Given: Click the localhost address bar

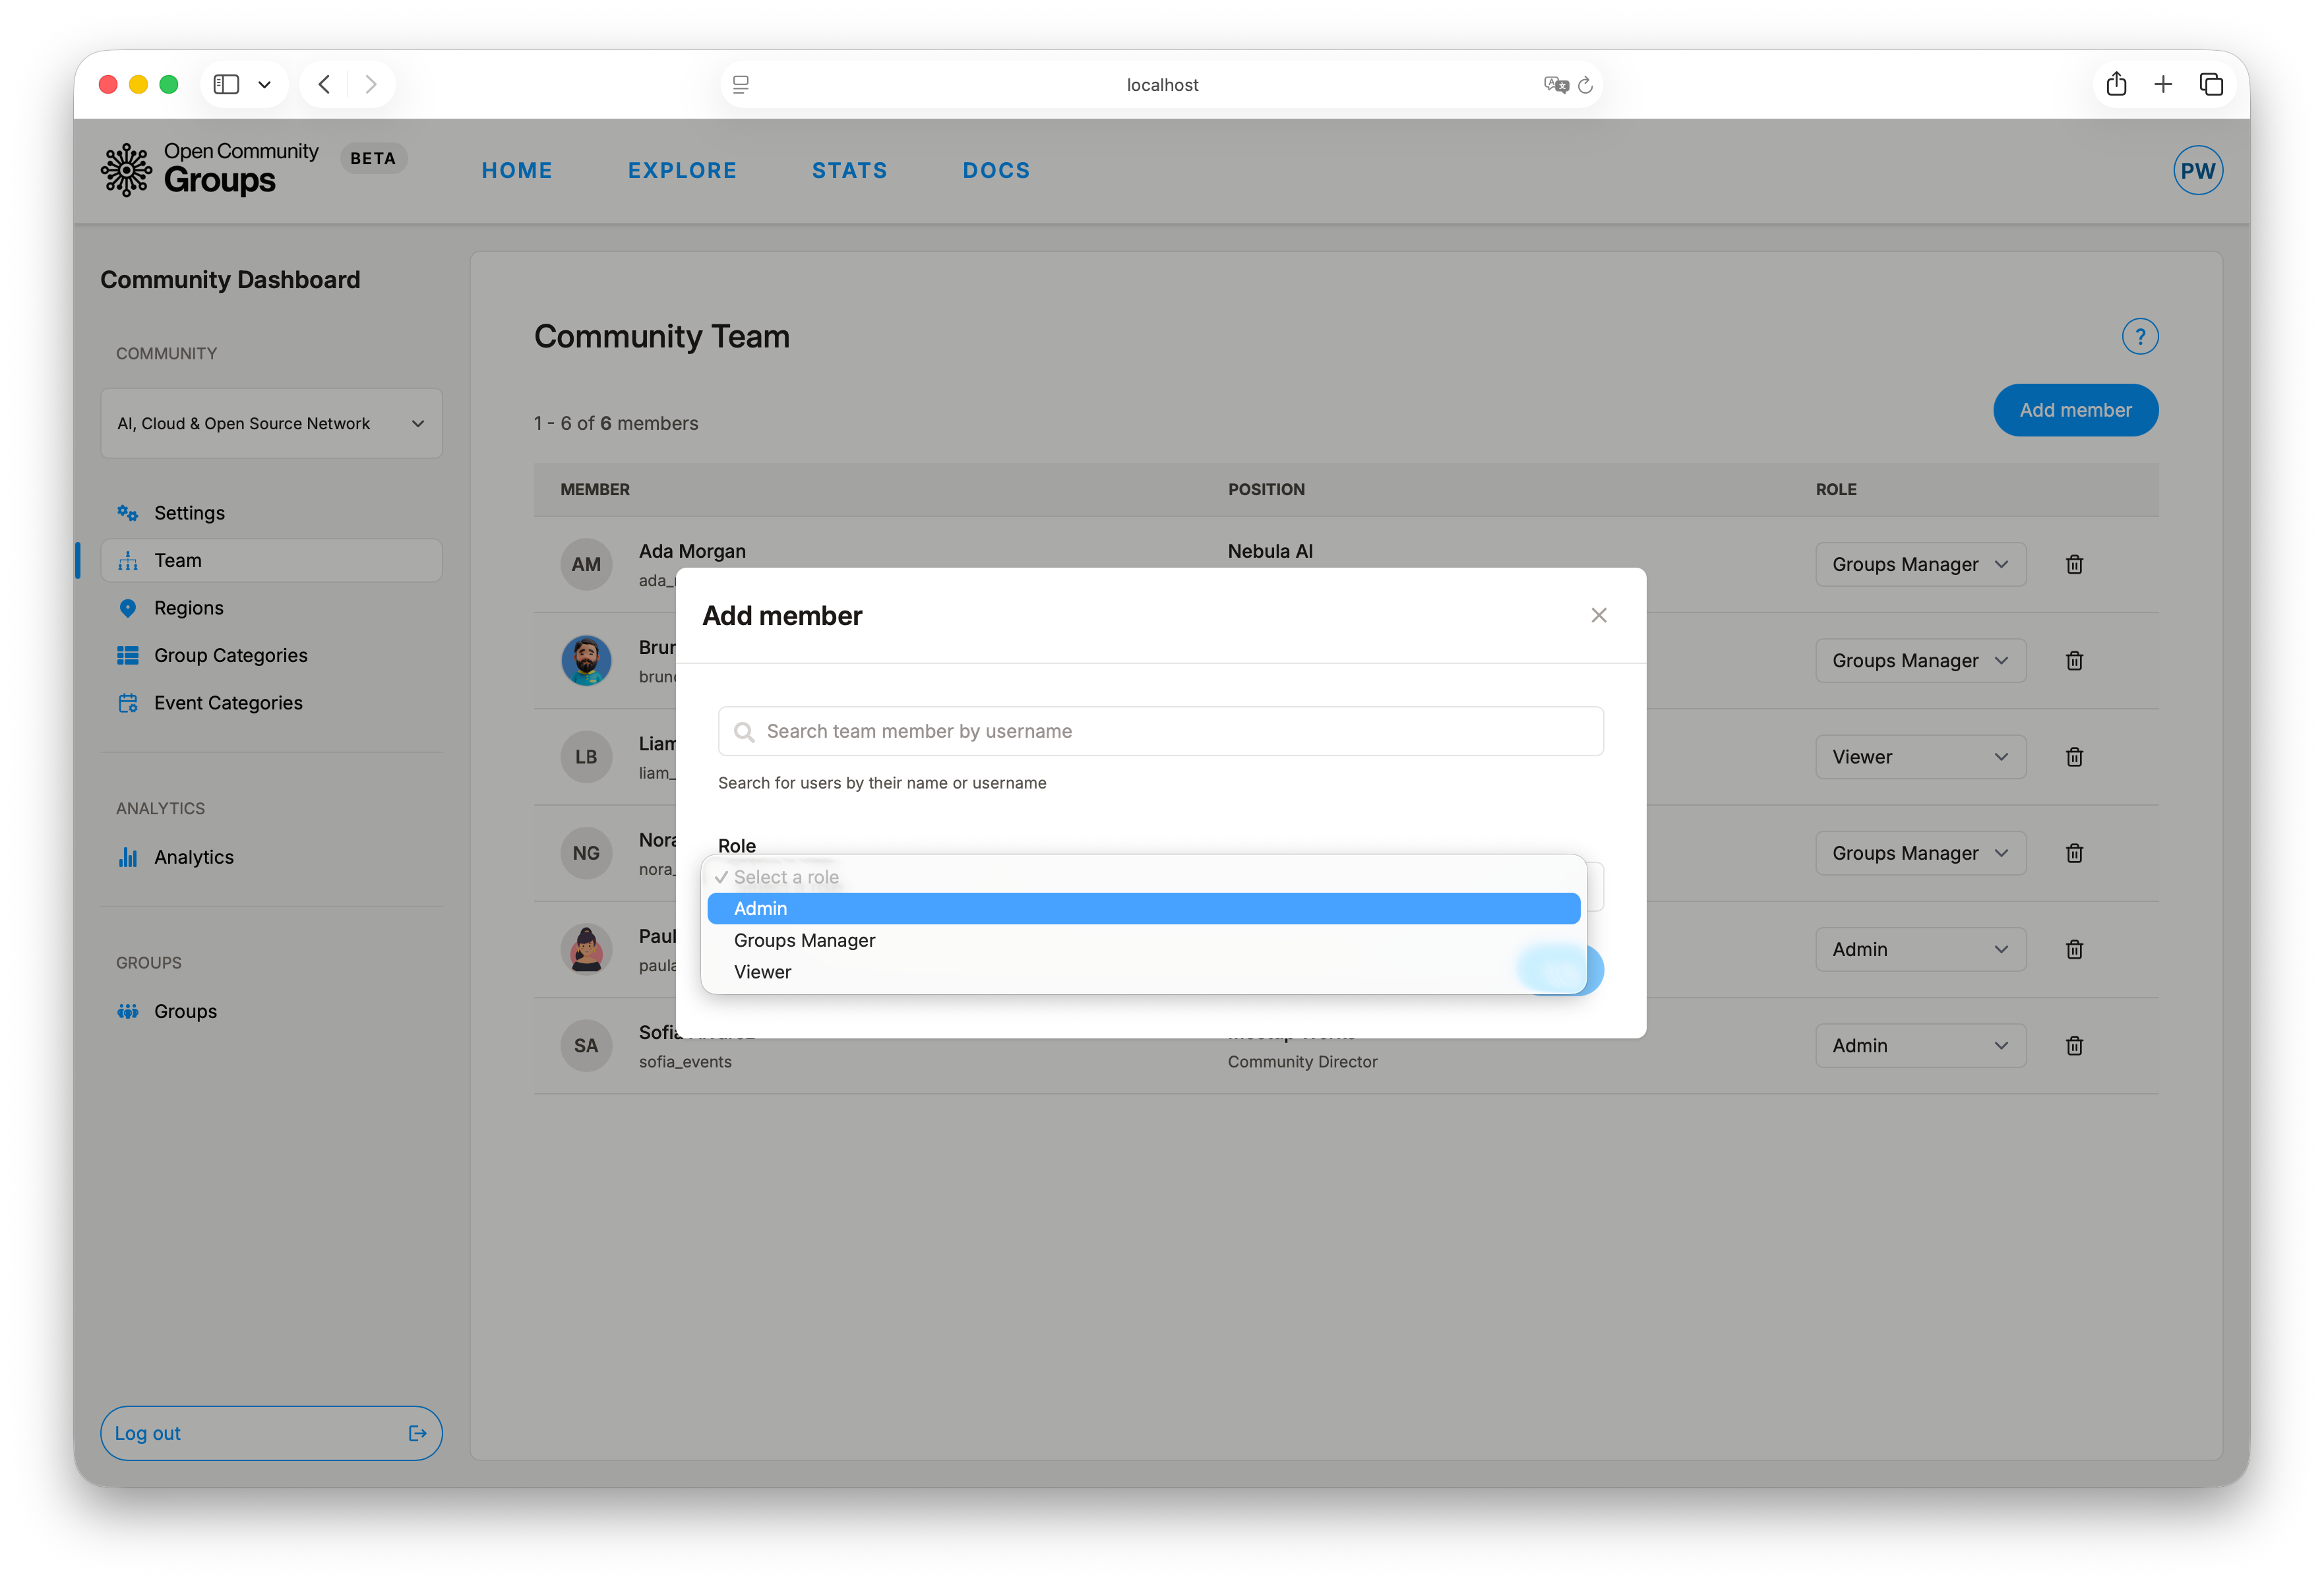Looking at the screenshot, I should tap(1161, 85).
